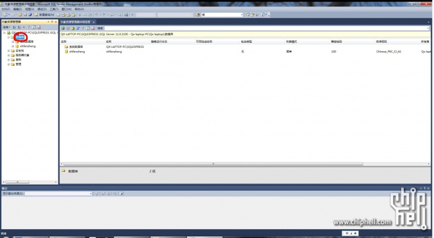The image size is (434, 238).
Task: Click Connect Object Explorer icon
Action: 14,27
